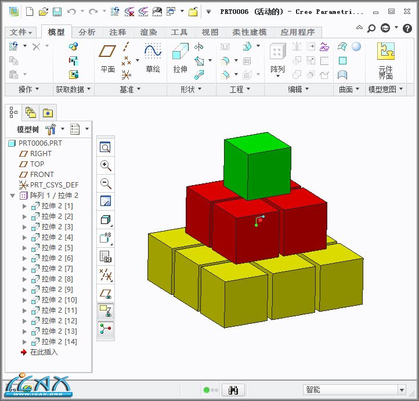Image resolution: width=419 pixels, height=401 pixels.
Task: Open the view manager icon
Action: tap(105, 256)
